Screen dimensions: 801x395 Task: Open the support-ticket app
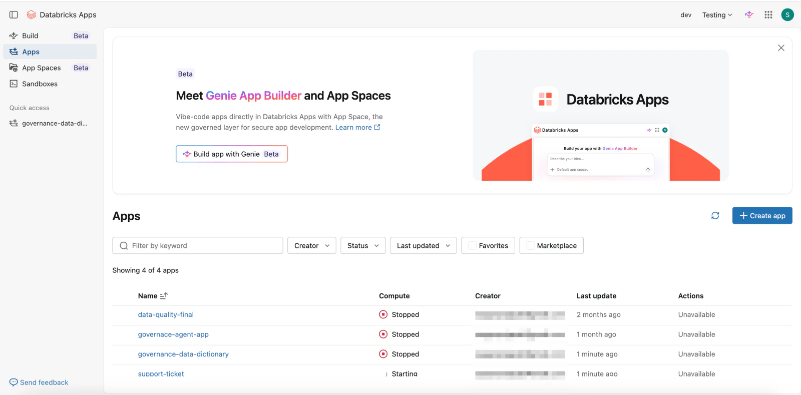161,374
